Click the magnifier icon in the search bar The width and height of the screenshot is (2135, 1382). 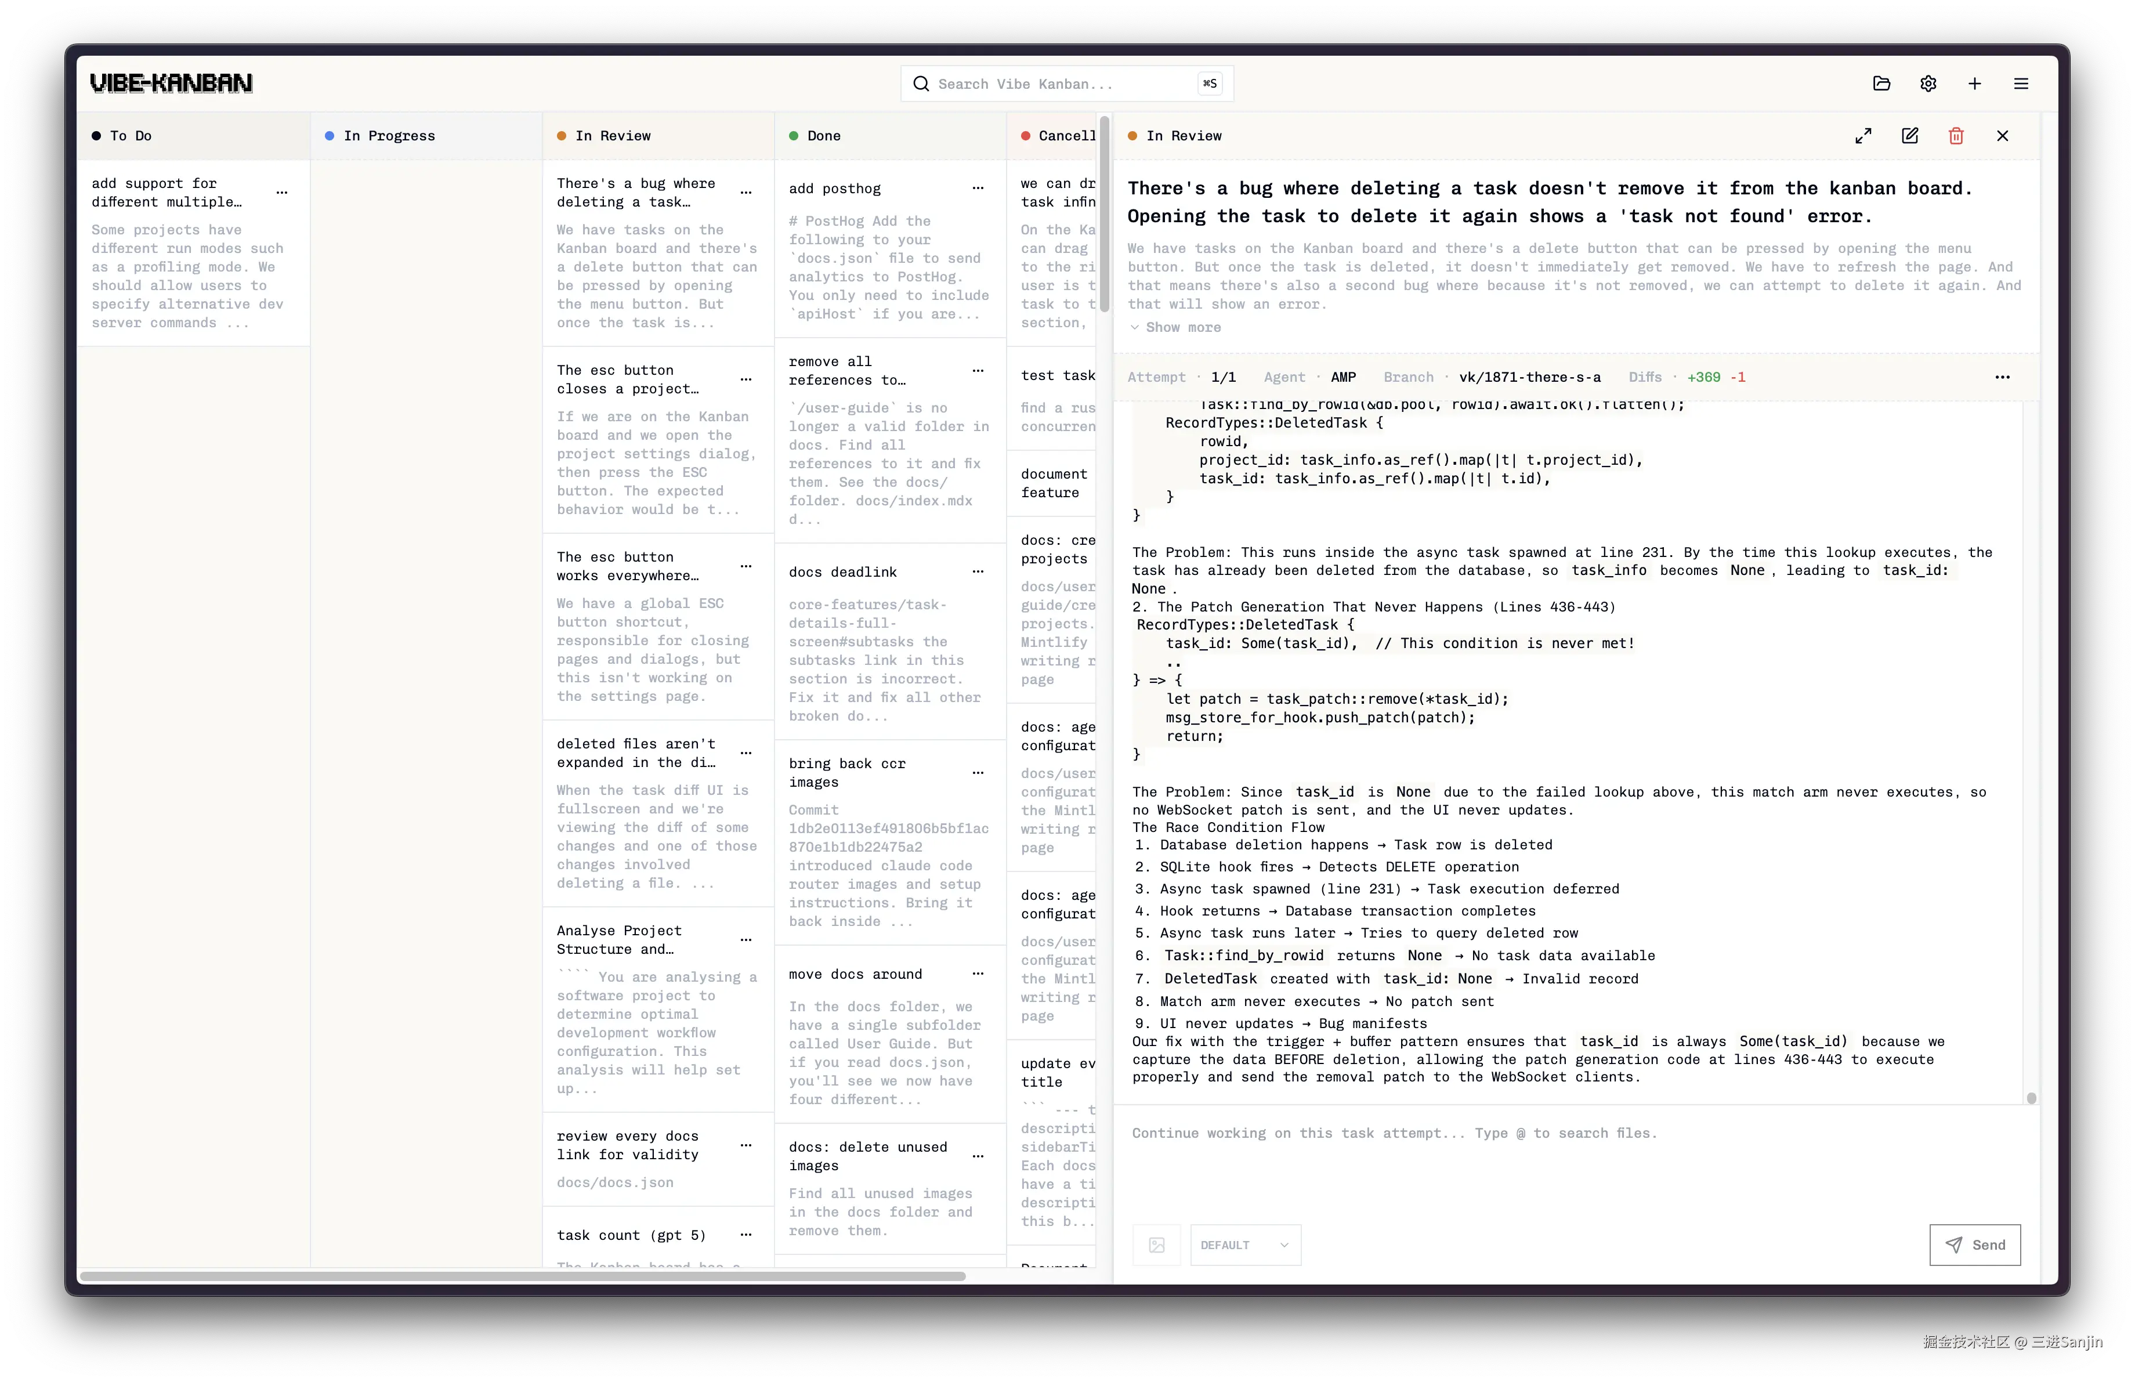921,82
